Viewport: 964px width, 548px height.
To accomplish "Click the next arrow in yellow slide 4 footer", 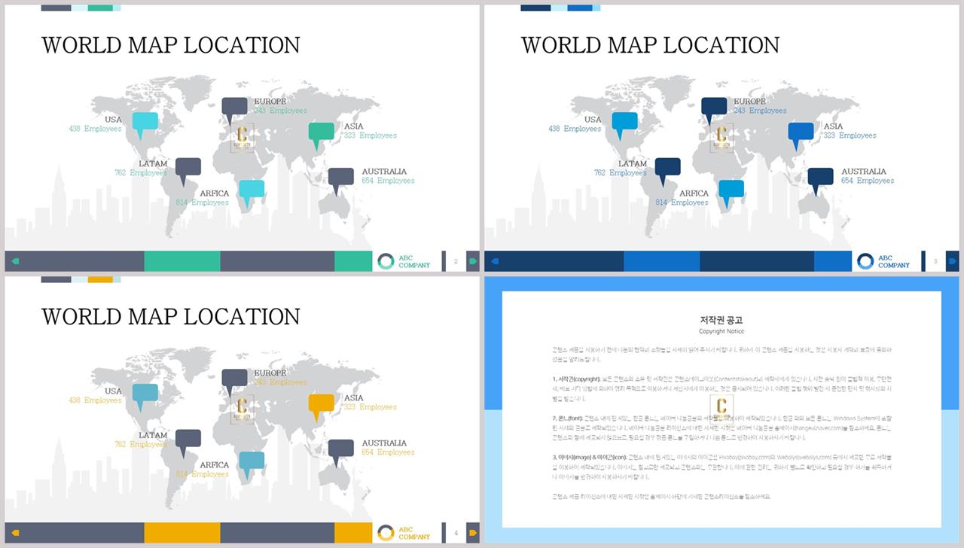I will 473,533.
